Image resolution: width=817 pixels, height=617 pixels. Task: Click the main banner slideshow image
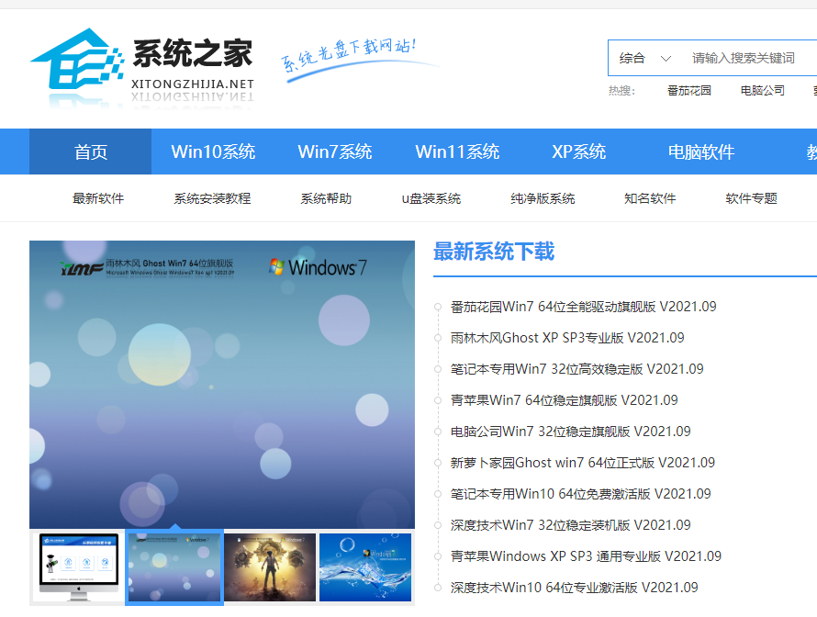222,386
